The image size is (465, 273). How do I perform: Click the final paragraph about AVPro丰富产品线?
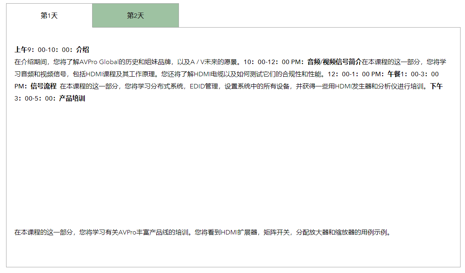click(x=203, y=232)
